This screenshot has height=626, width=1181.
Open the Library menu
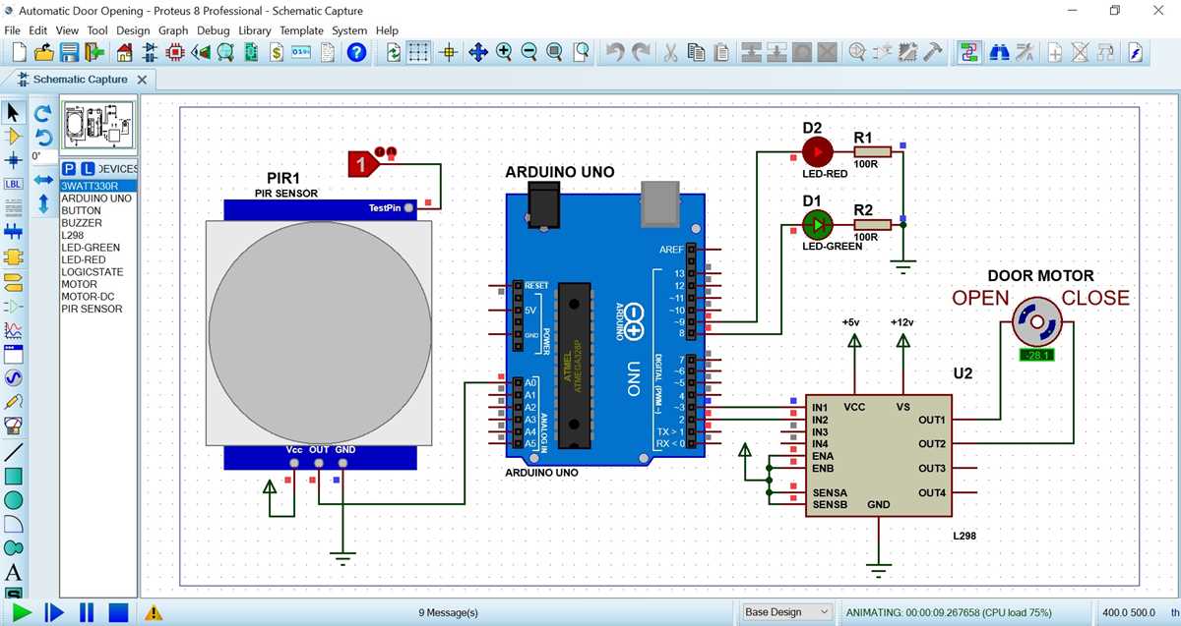[255, 30]
